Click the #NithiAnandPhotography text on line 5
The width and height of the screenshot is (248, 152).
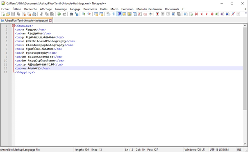pyautogui.click(x=46, y=41)
